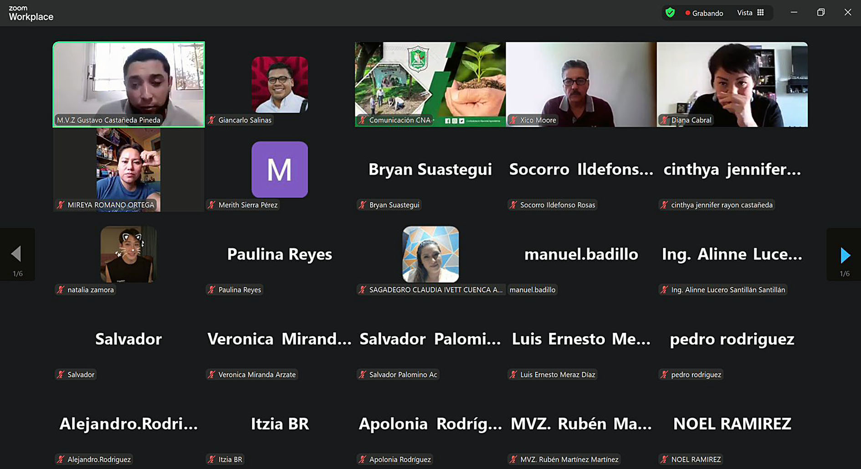Click muted mic icon beside Xico Moore
Screen dimensions: 861x469
pos(513,120)
